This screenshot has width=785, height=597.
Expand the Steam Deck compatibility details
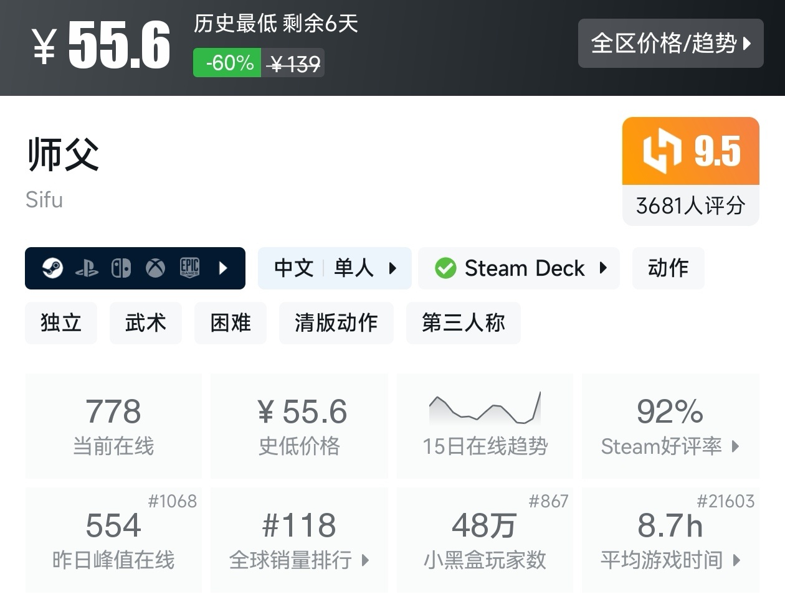coord(602,268)
